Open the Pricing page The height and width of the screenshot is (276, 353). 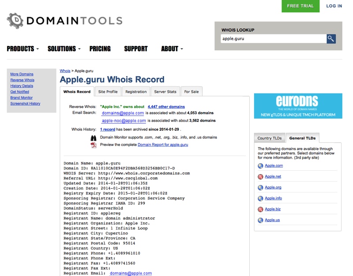(100, 48)
